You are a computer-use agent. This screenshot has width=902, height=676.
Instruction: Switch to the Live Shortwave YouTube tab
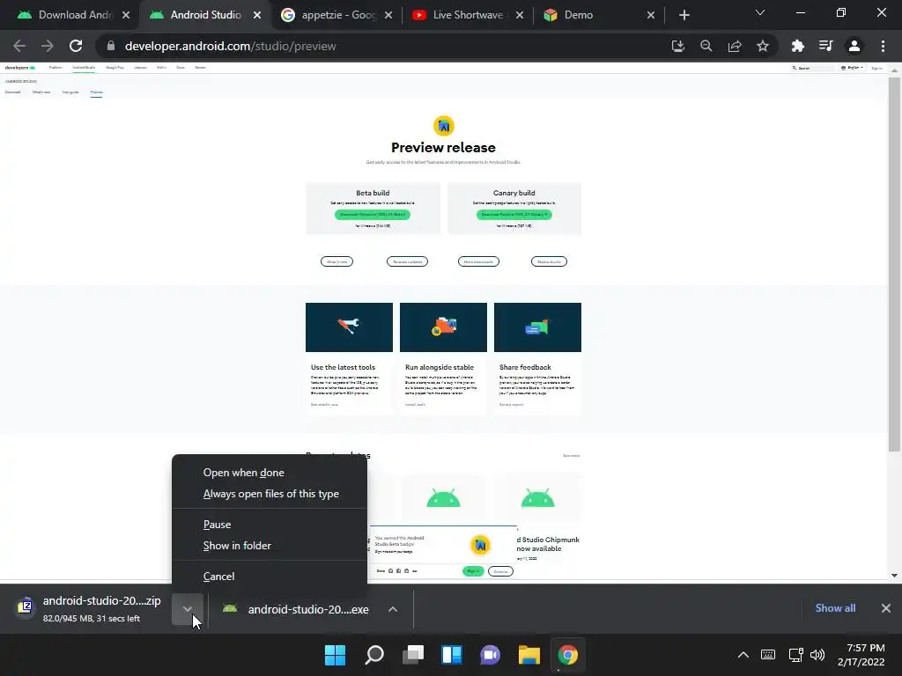[x=469, y=15]
